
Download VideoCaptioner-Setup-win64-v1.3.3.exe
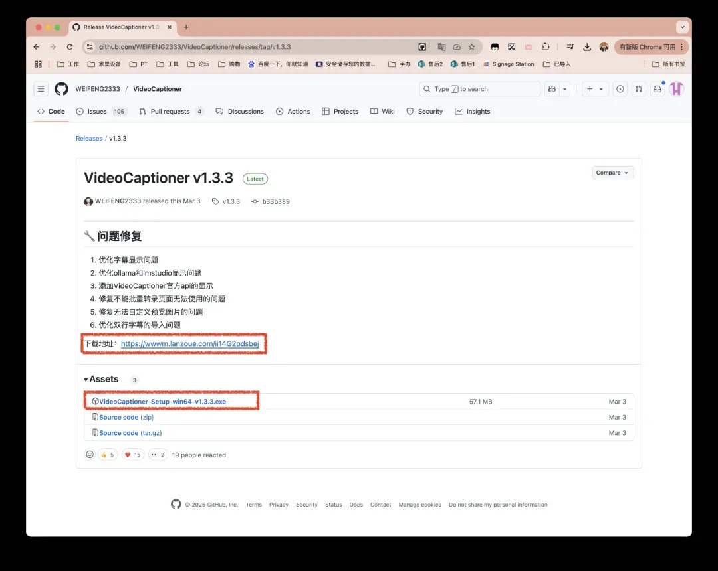pyautogui.click(x=162, y=402)
